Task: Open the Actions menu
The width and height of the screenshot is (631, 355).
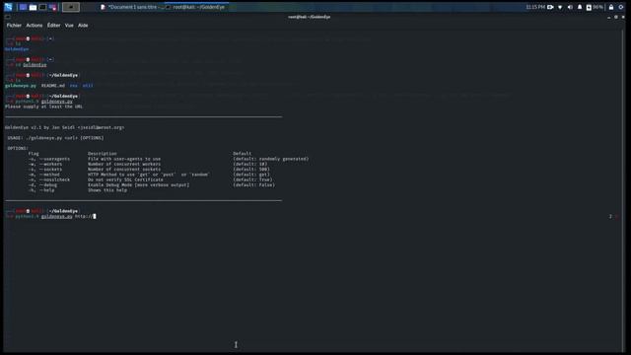Action: coord(35,25)
